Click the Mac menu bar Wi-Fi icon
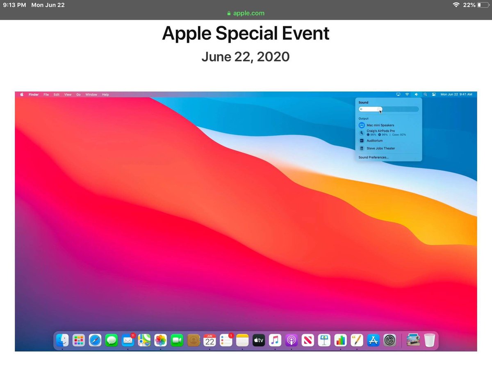This screenshot has height=369, width=492. [407, 94]
